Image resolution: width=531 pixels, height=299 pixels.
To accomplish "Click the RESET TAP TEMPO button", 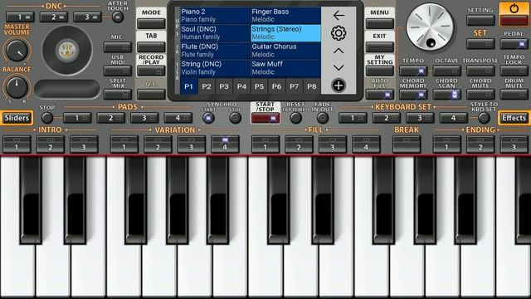I will point(295,118).
